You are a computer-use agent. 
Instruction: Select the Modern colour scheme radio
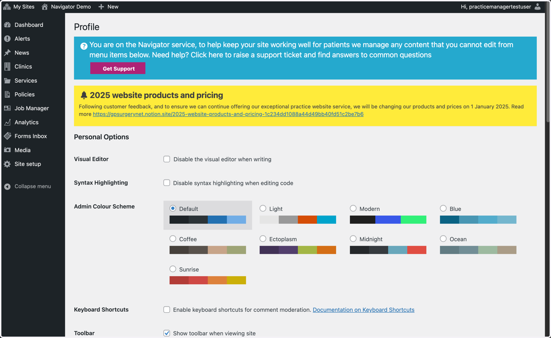[353, 208]
